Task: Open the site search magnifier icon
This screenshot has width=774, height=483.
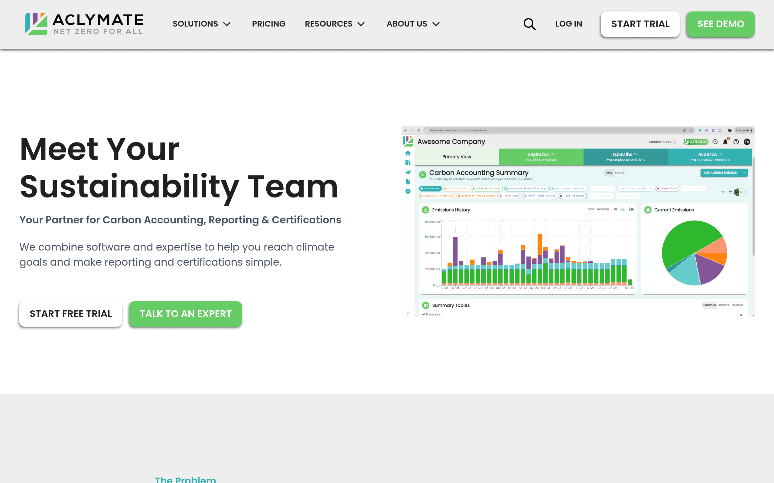Action: tap(529, 24)
